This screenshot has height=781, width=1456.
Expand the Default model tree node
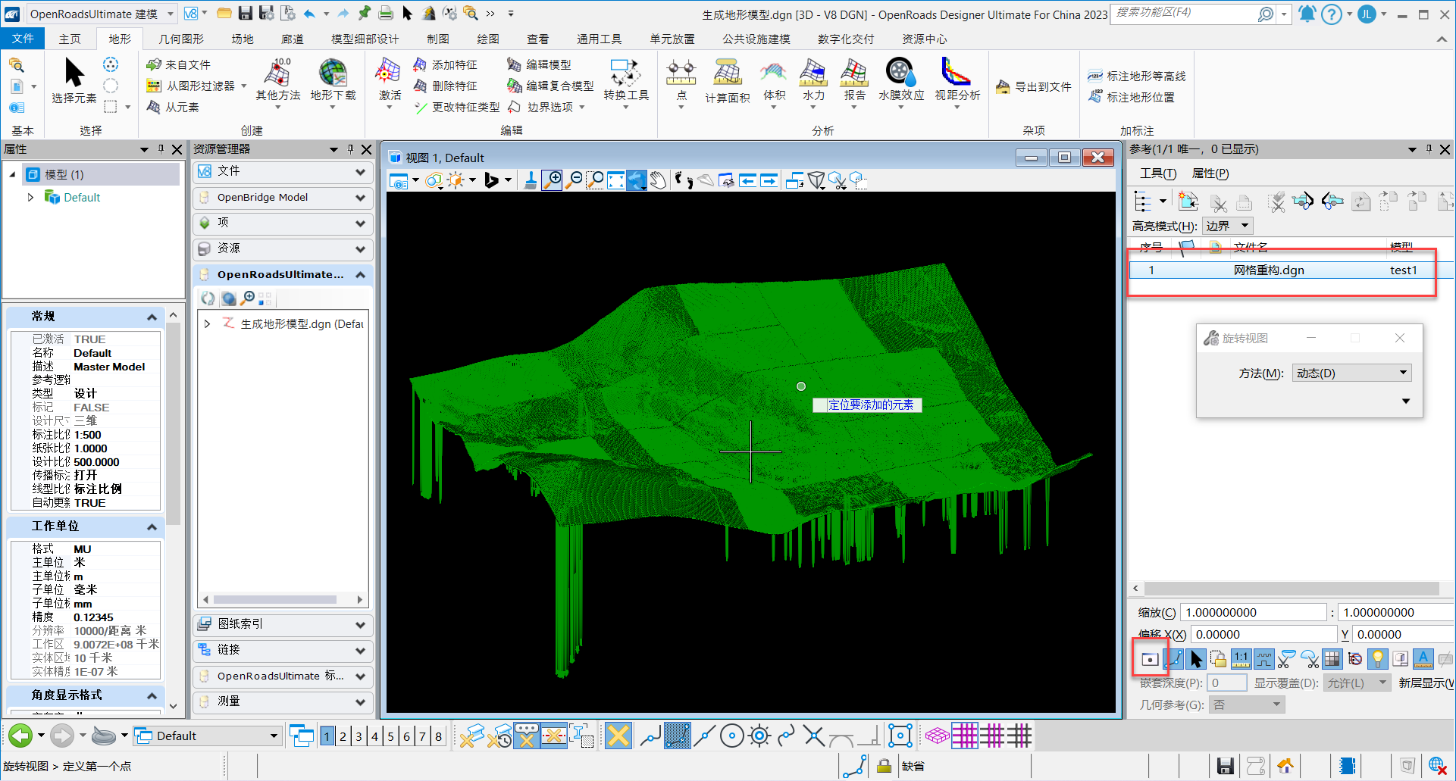click(31, 197)
